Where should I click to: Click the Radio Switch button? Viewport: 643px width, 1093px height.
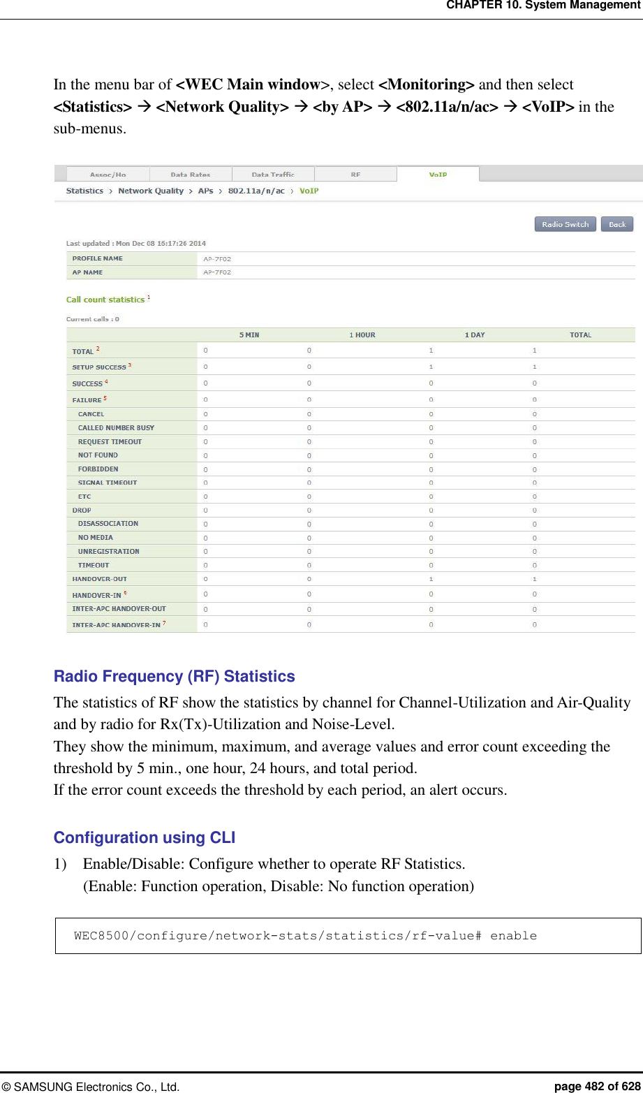[x=565, y=223]
